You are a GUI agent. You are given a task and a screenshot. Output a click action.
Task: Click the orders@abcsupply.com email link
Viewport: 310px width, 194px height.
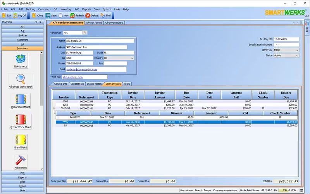pos(82,69)
